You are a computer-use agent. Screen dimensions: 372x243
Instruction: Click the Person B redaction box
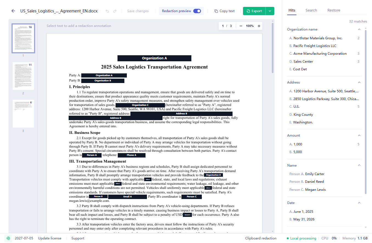point(98,197)
